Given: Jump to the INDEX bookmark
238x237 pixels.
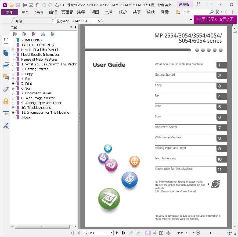Looking at the screenshot, I should pos(26,117).
